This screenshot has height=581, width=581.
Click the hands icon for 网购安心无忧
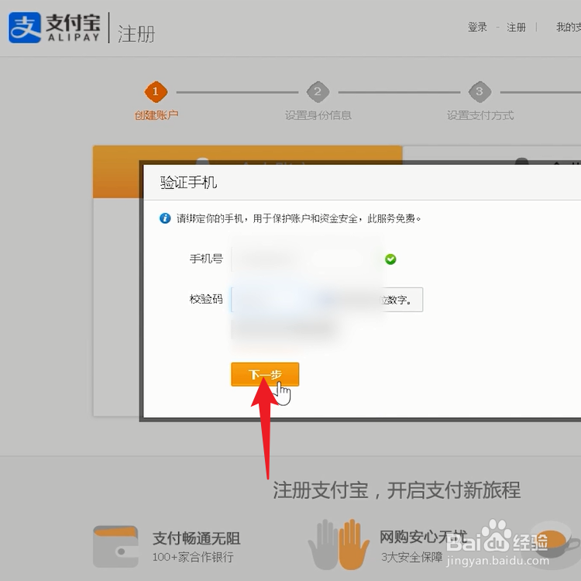point(339,545)
